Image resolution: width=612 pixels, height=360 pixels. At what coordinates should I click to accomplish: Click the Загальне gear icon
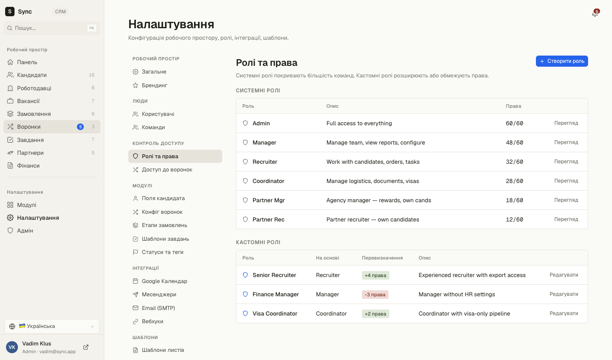click(135, 72)
